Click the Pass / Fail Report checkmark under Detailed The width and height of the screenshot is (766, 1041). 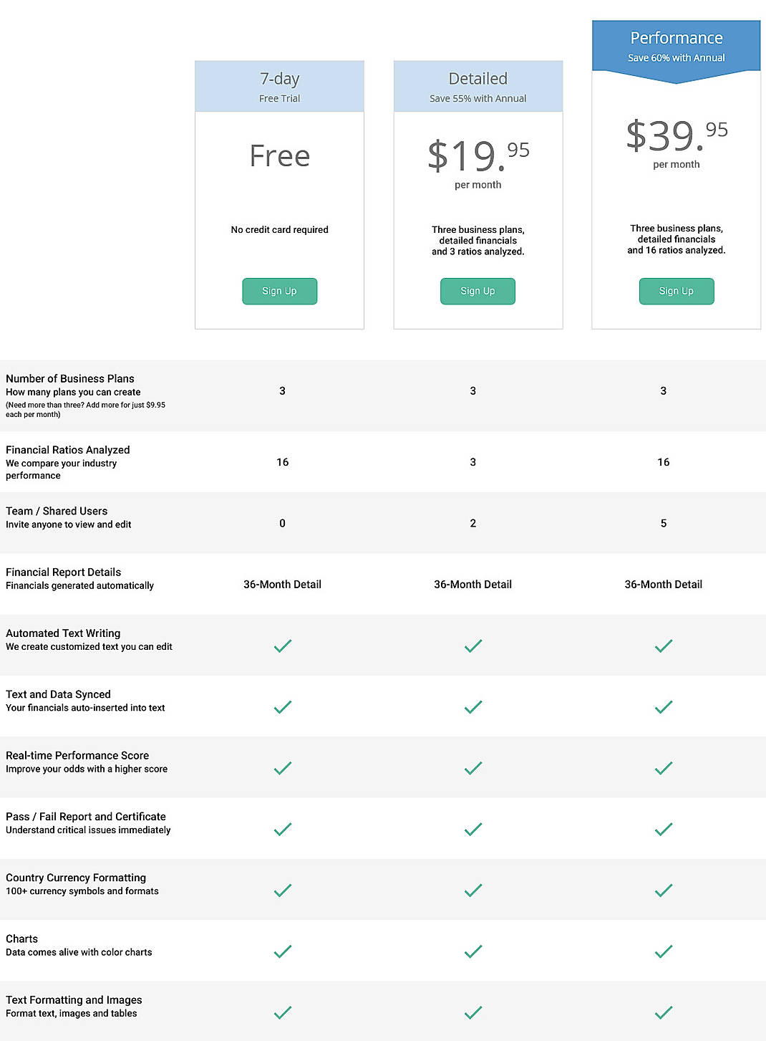point(472,829)
